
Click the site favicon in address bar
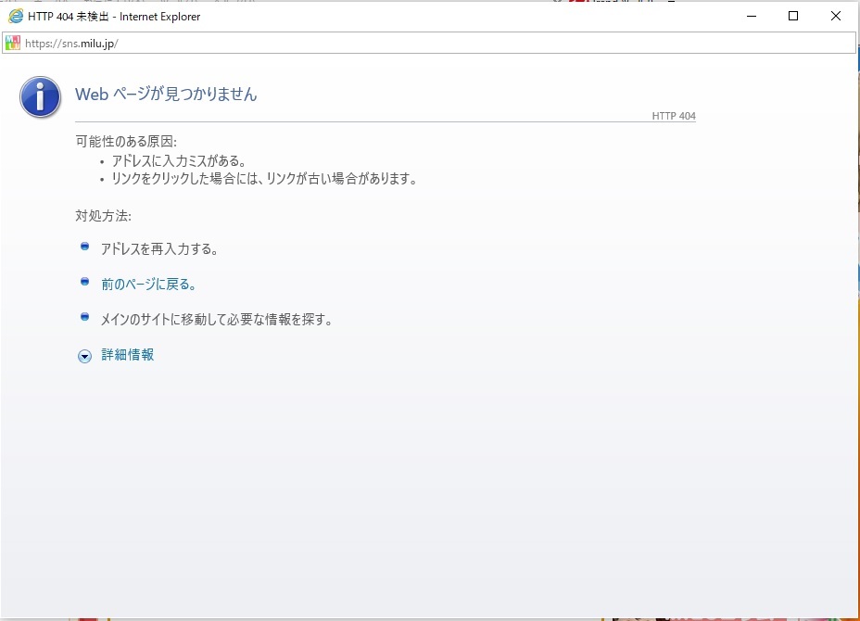tap(13, 43)
